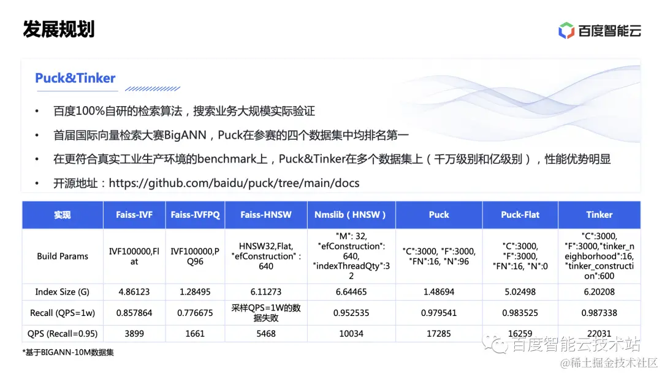Image resolution: width=662 pixels, height=373 pixels.
Task: Click the Tinker column header
Action: 599,215
